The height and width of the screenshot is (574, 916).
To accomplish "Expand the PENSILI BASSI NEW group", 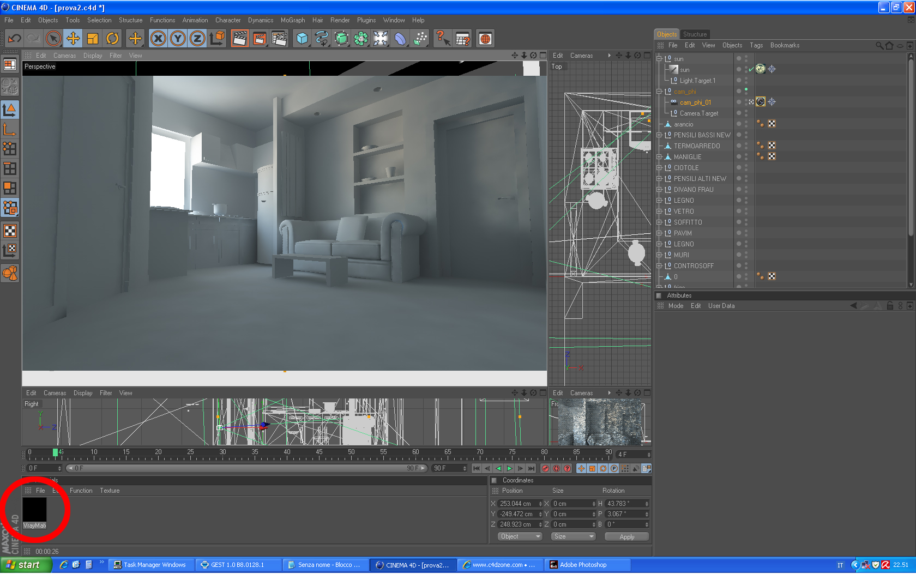I will coord(659,135).
